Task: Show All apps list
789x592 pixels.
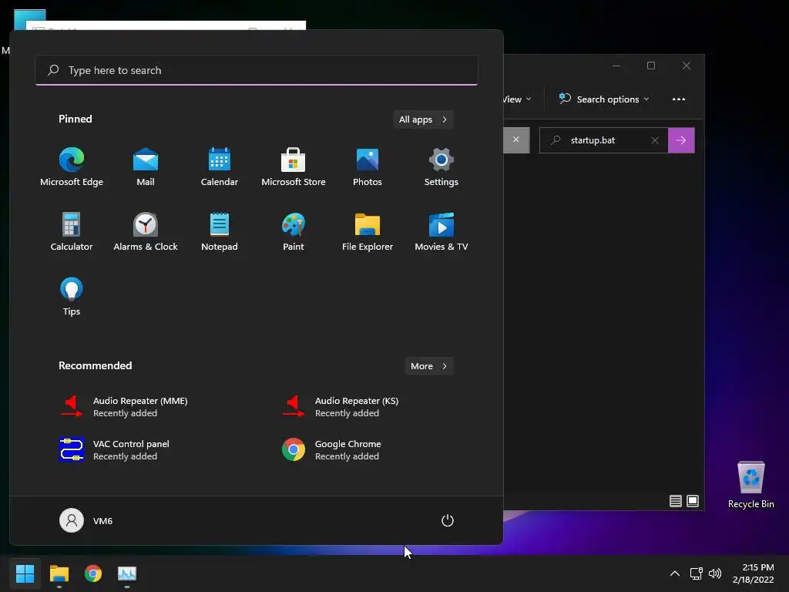Action: [x=423, y=119]
